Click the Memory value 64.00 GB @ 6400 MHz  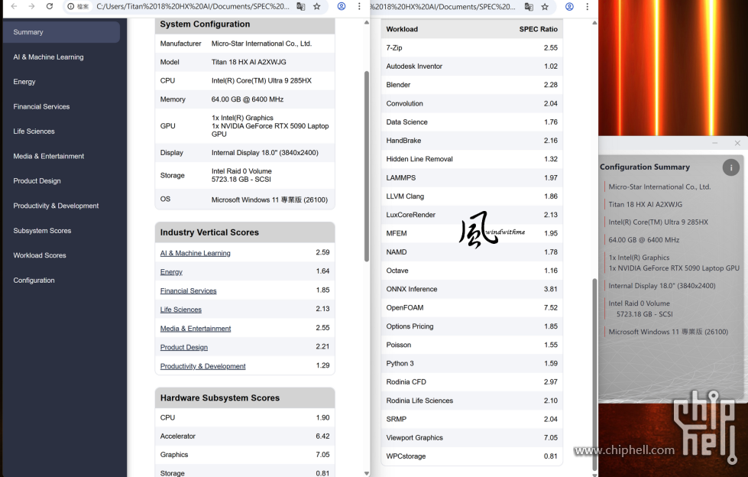(x=247, y=99)
